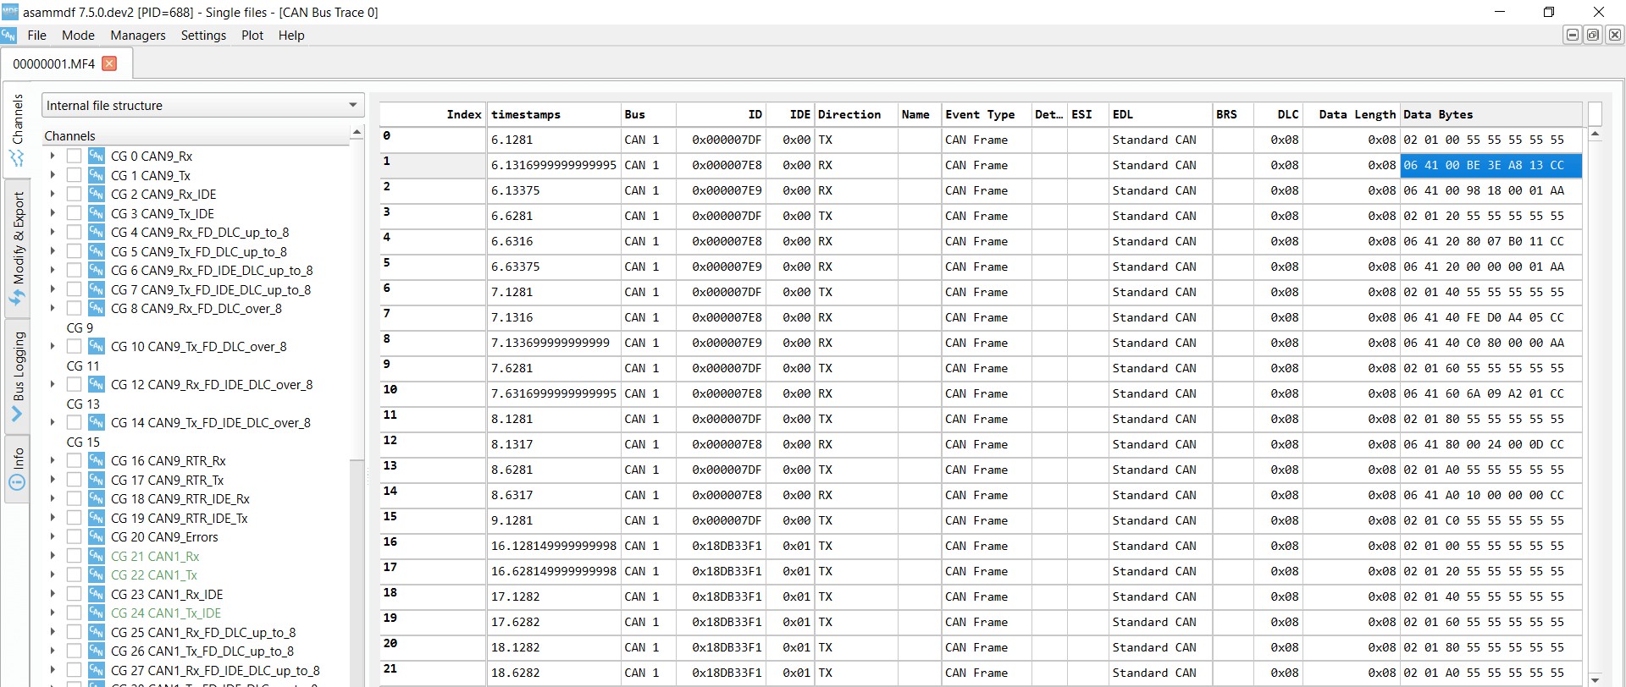
Task: Click the asammdf app icon in the menu bar
Action: tap(8, 36)
